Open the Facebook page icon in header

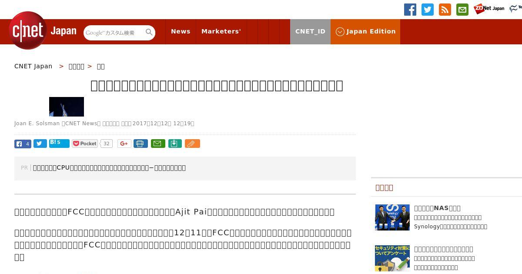[410, 10]
